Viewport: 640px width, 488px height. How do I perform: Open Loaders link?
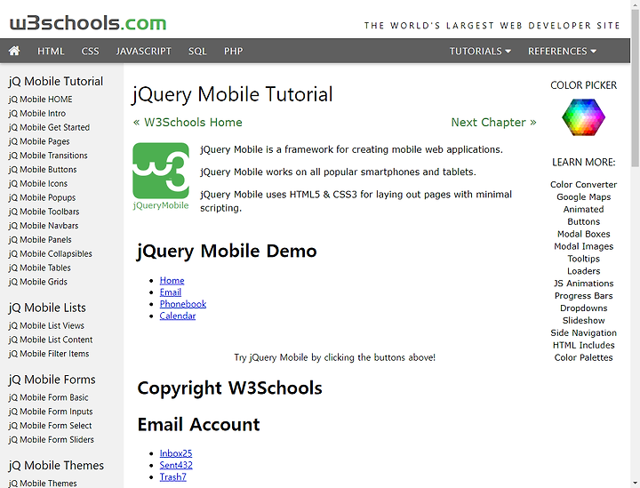tap(583, 271)
